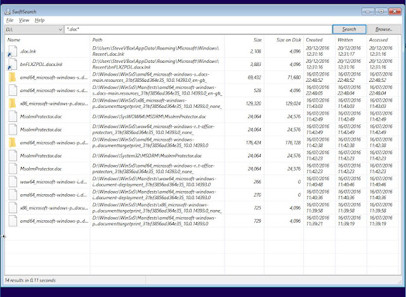This screenshot has height=297, width=406.
Task: Click the shortcut icon of .doc.lnk
Action: (x=13, y=51)
